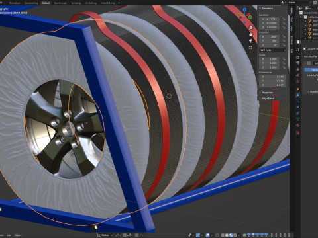Open the pivot point dropdown
318x238 pixels.
[x=117, y=235]
